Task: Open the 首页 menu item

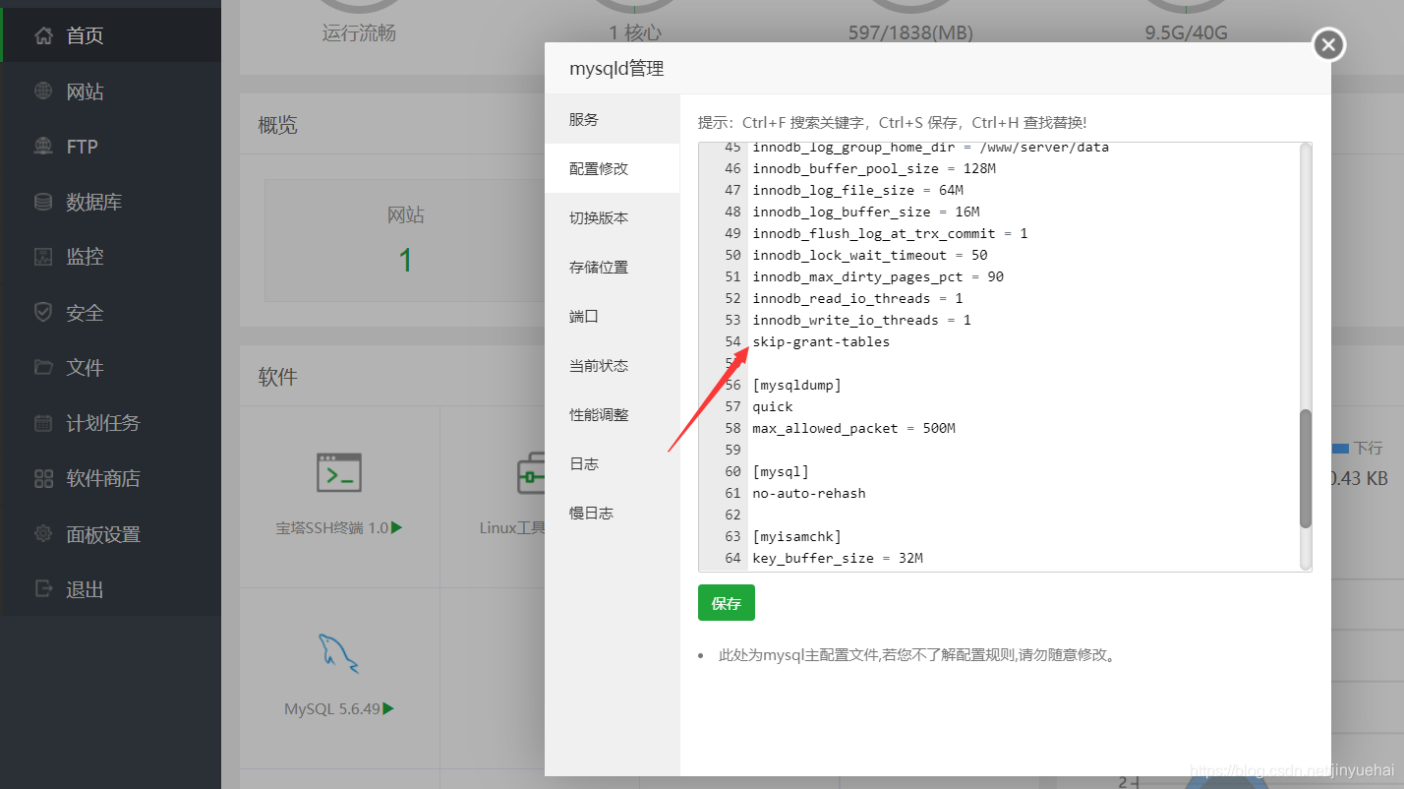Action: tap(110, 35)
